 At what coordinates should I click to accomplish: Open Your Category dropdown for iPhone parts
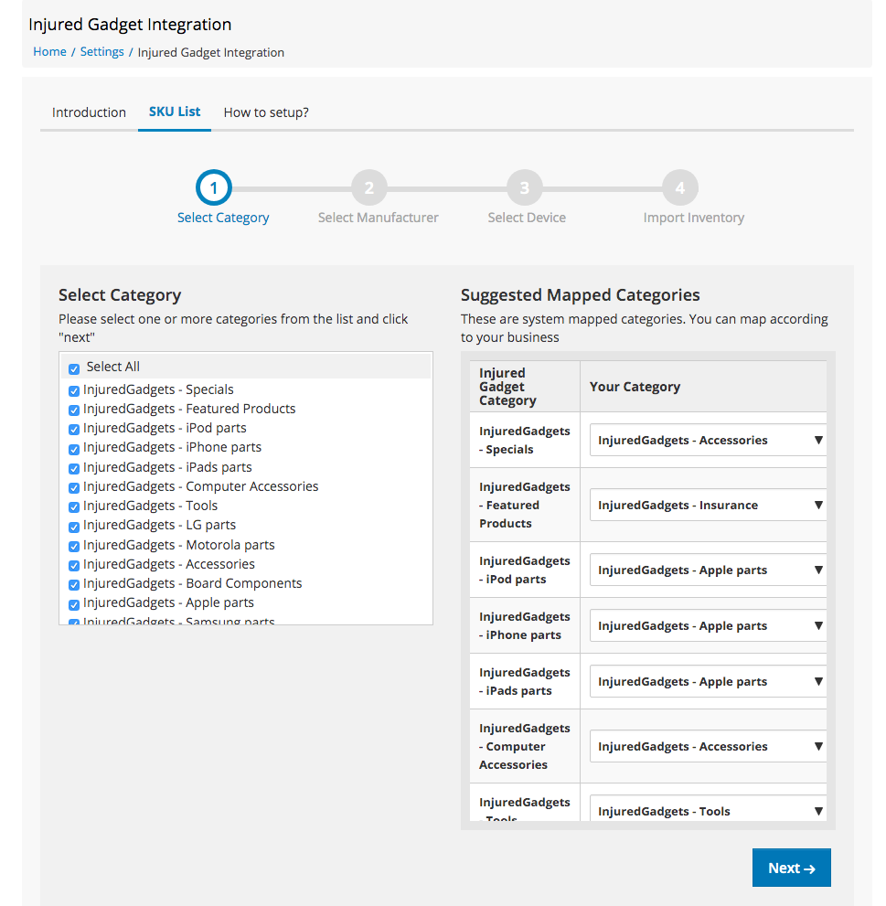(x=708, y=625)
